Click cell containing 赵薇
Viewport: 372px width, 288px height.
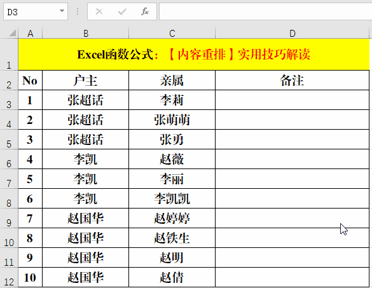[172, 159]
